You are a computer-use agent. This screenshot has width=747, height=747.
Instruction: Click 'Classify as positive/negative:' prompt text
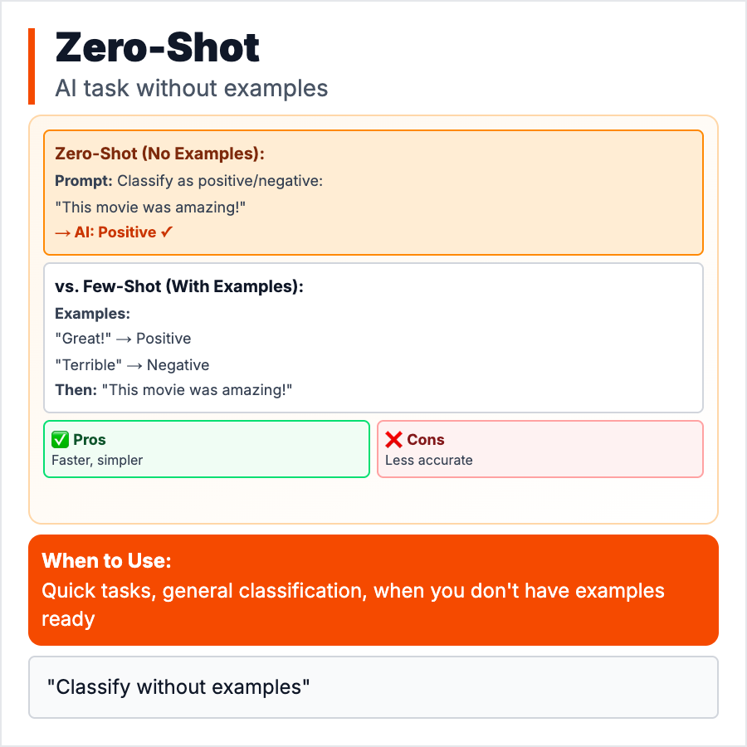220,180
